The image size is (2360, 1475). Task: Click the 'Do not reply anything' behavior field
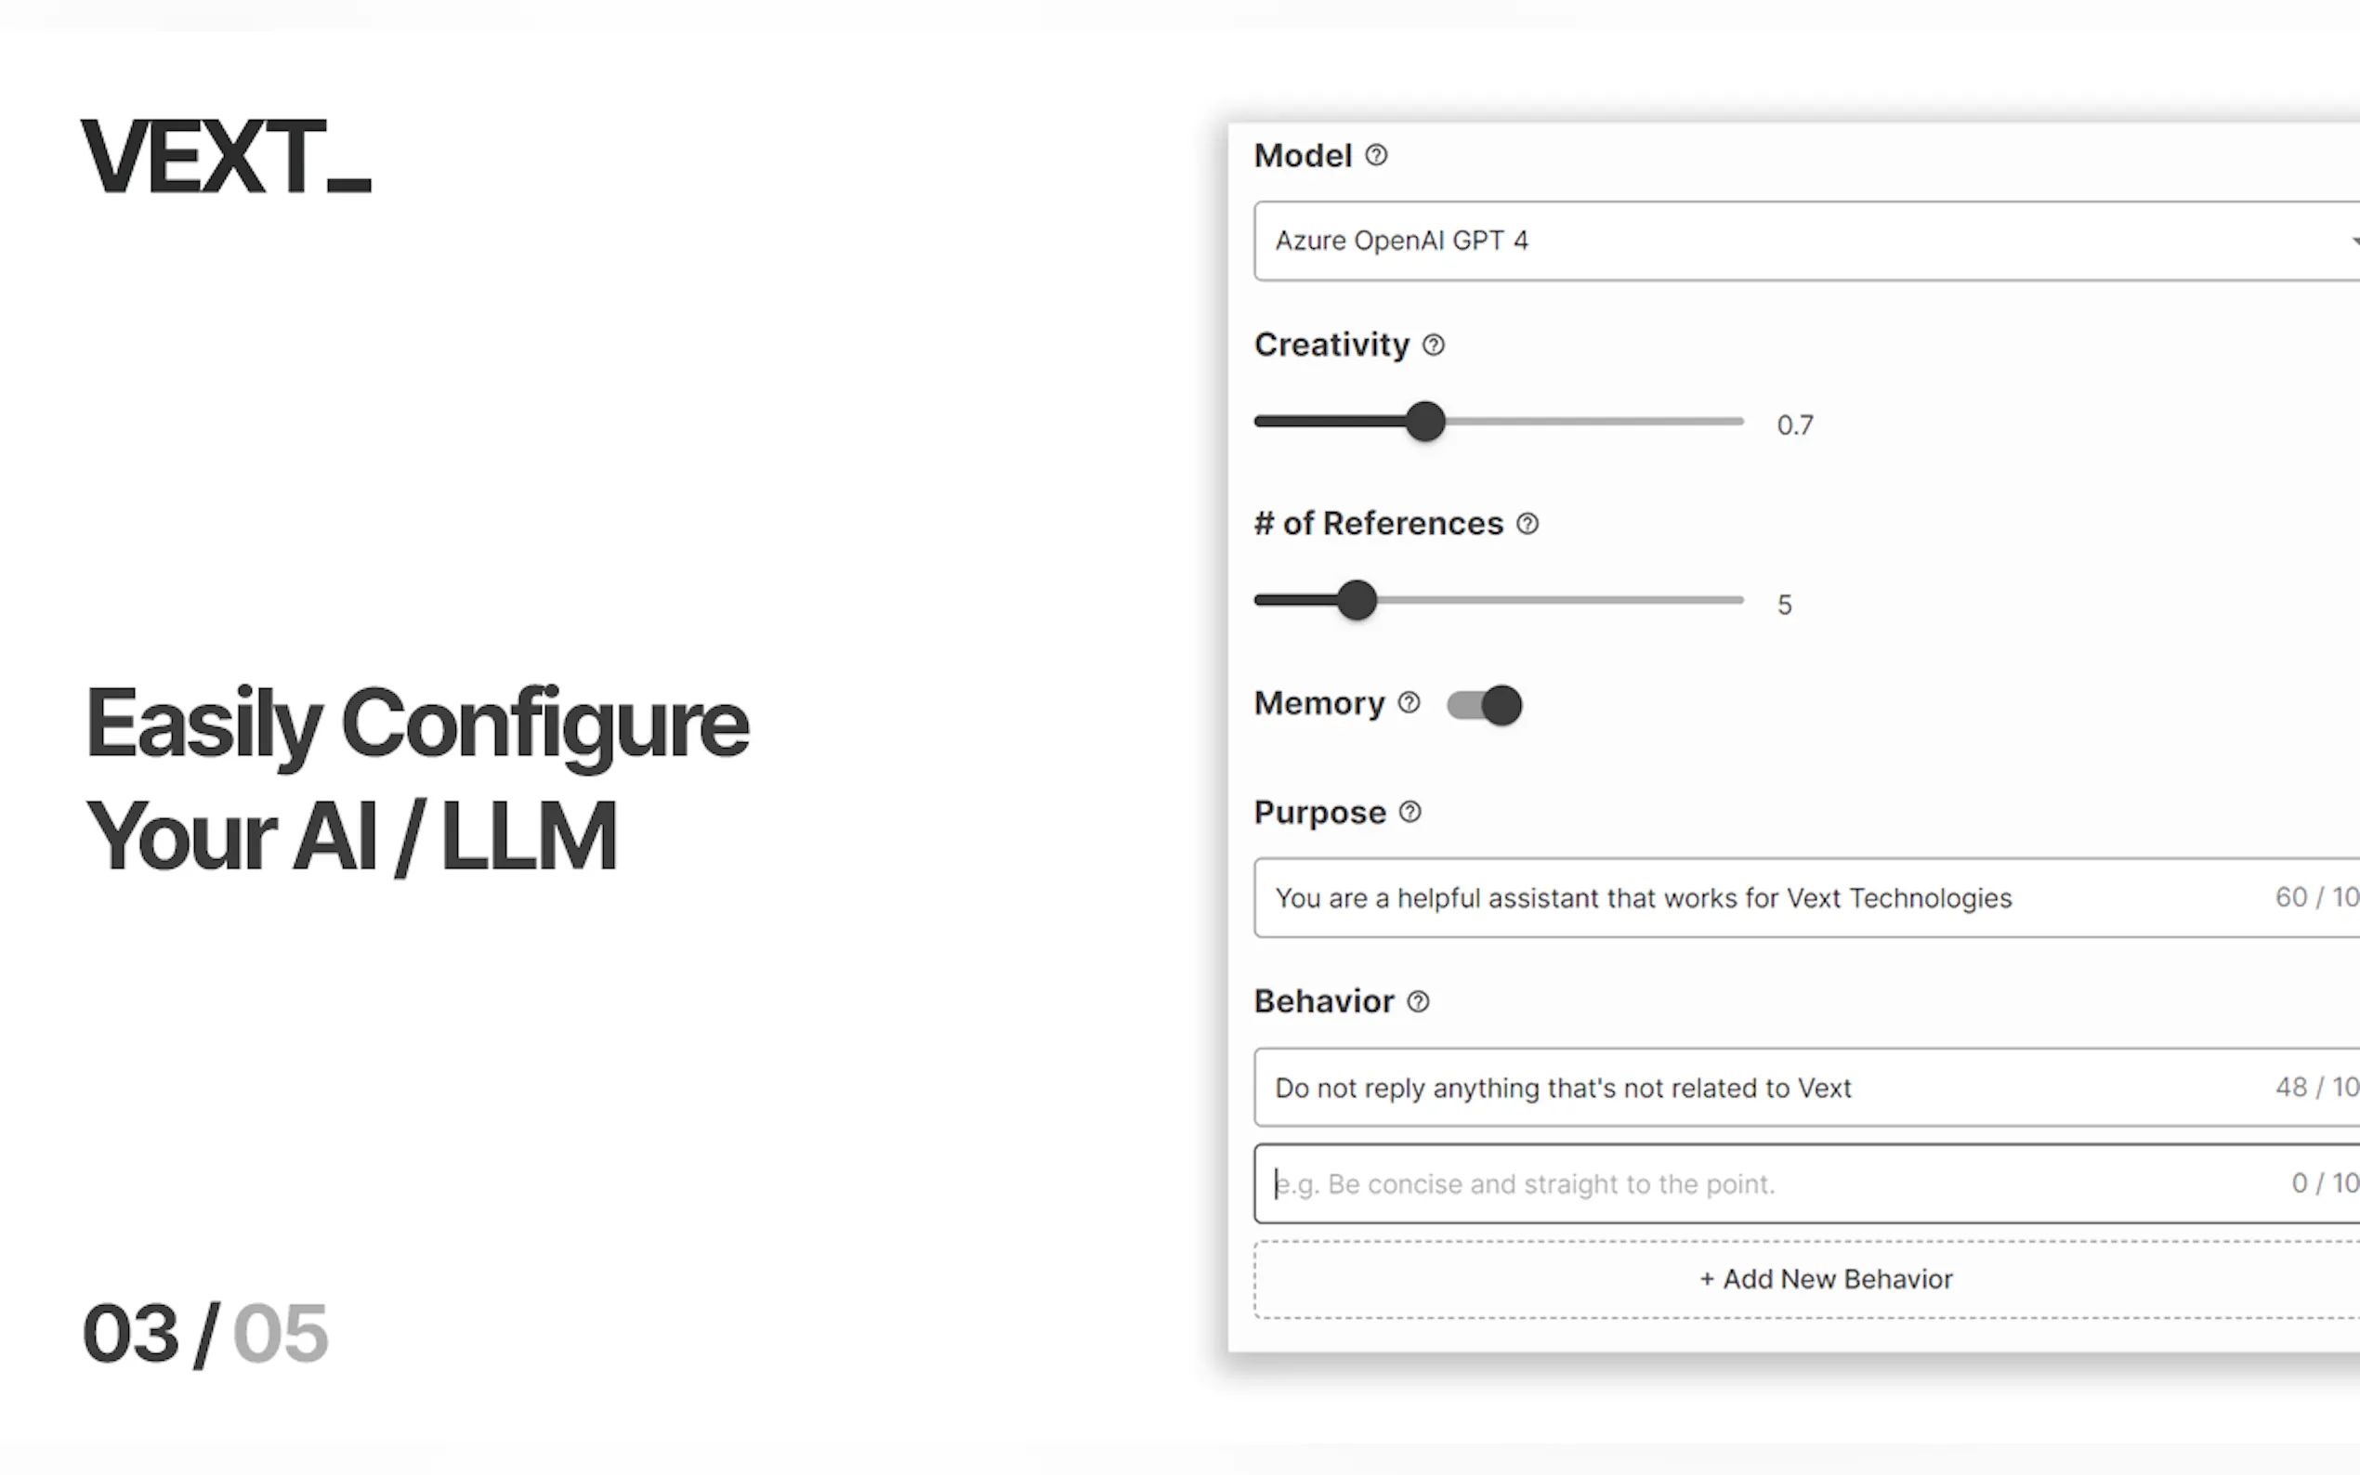pyautogui.click(x=1756, y=1088)
